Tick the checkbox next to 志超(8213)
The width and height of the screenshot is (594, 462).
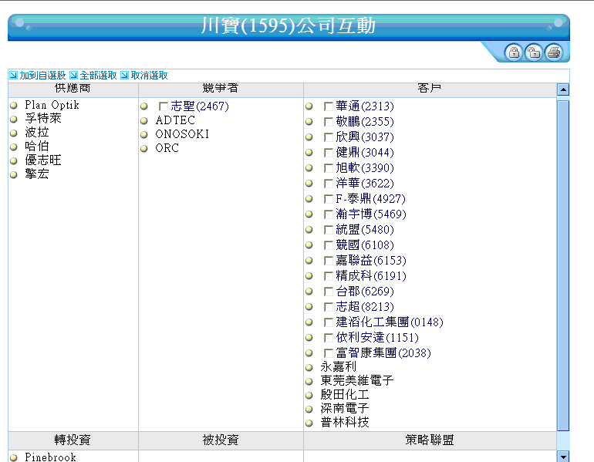(x=329, y=307)
